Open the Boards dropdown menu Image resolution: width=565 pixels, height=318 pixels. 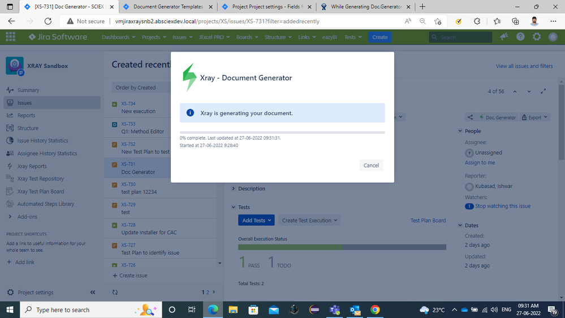[x=247, y=37]
